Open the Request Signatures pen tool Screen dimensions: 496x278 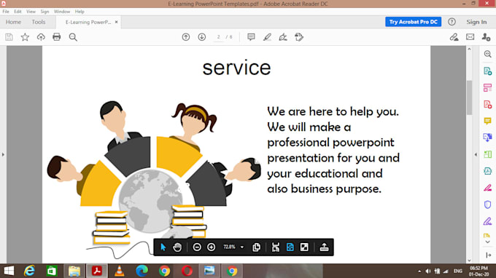click(487, 221)
